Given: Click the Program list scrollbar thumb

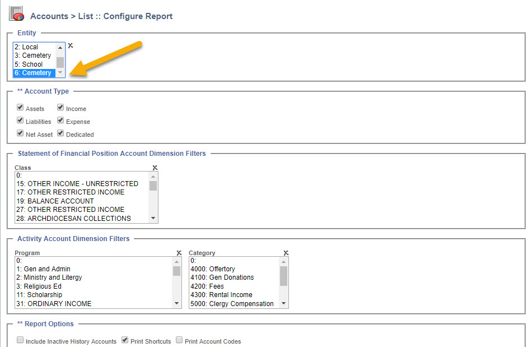Looking at the screenshot, I should coord(176,271).
